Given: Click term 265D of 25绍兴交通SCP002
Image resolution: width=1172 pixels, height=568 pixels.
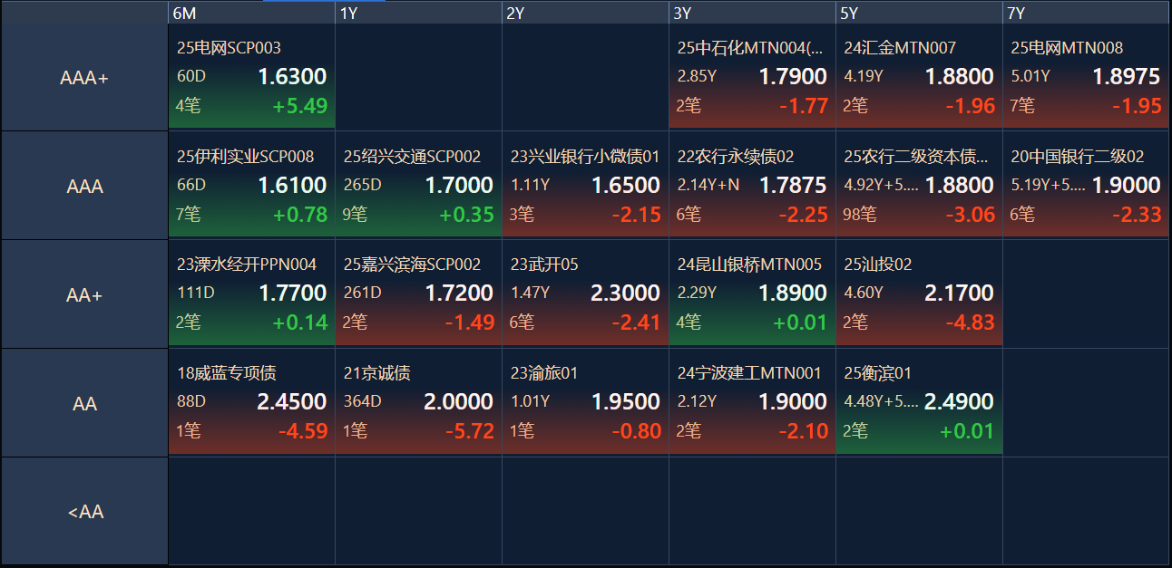Looking at the screenshot, I should tap(362, 186).
